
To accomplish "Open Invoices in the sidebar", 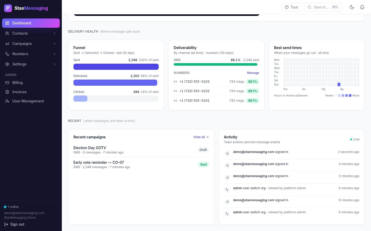I will [x=31, y=92].
